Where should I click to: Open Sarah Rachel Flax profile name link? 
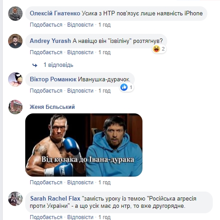tap(55, 198)
